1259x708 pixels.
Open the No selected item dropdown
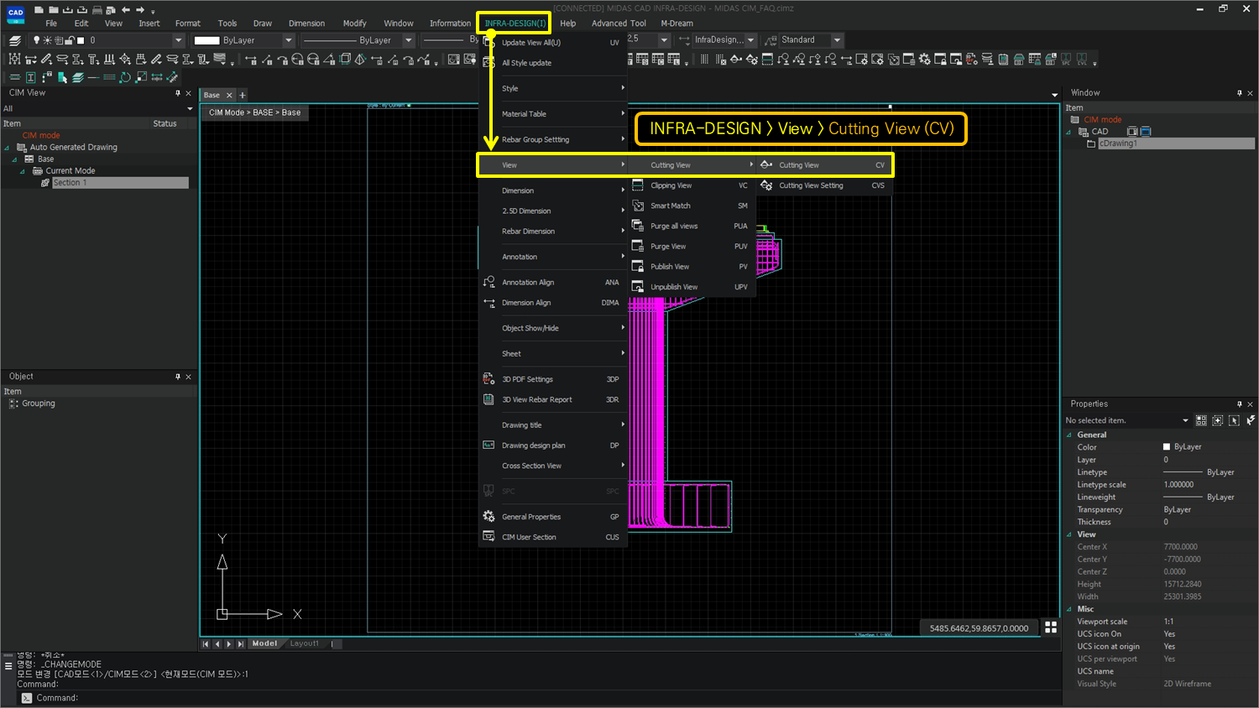[x=1185, y=421]
